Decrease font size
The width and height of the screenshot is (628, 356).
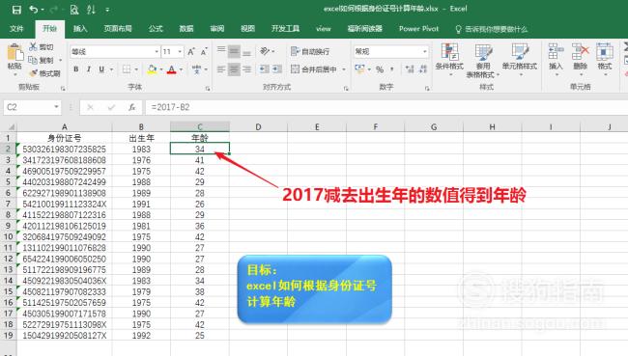(204, 51)
